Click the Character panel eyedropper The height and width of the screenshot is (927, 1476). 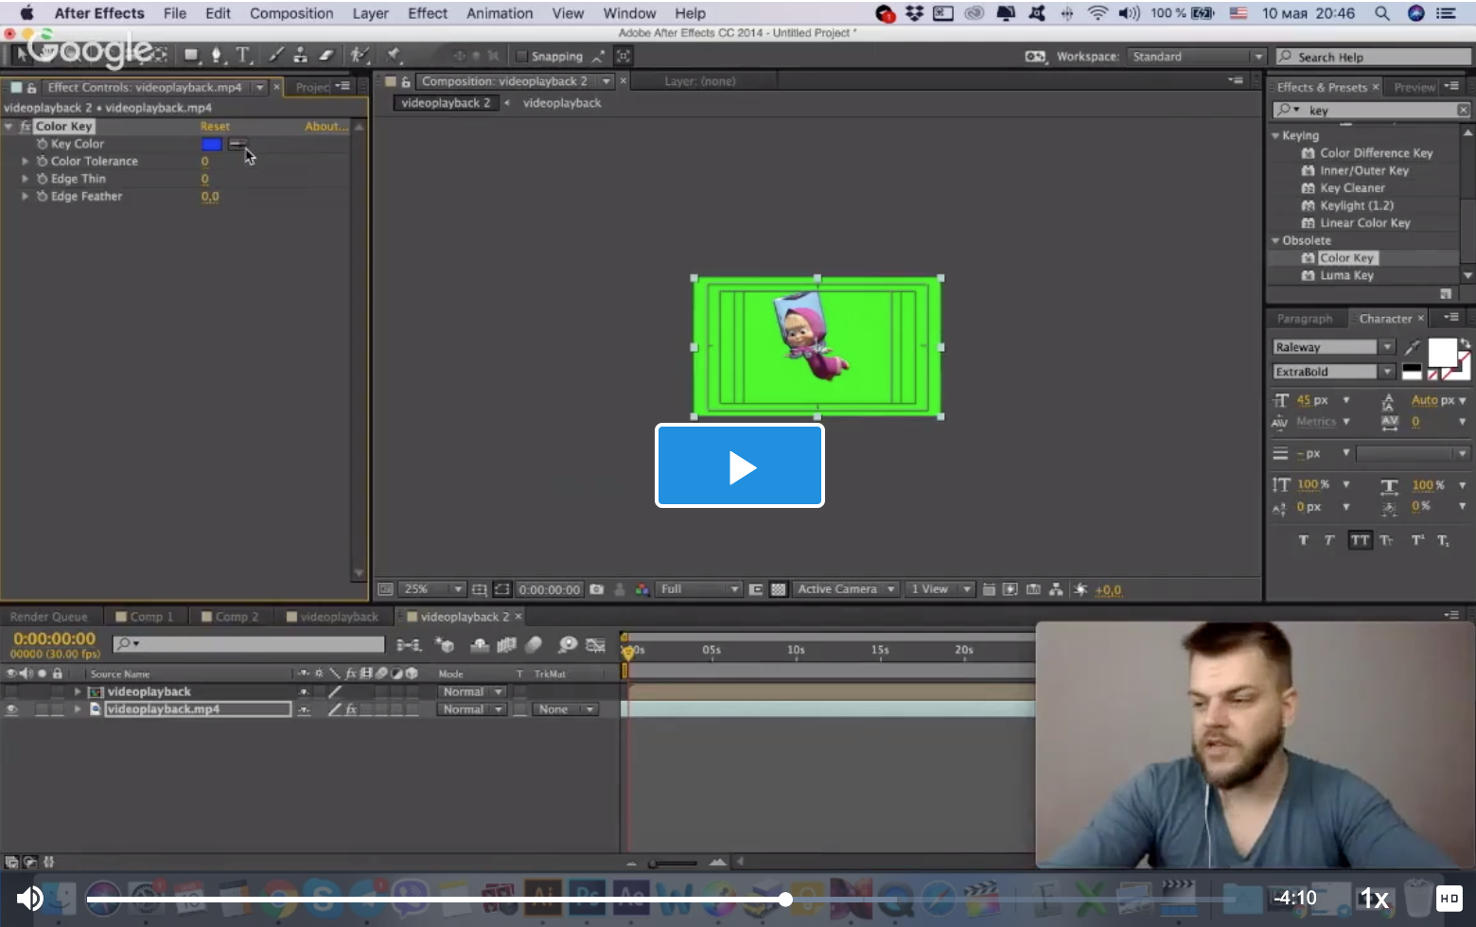[x=1412, y=347]
